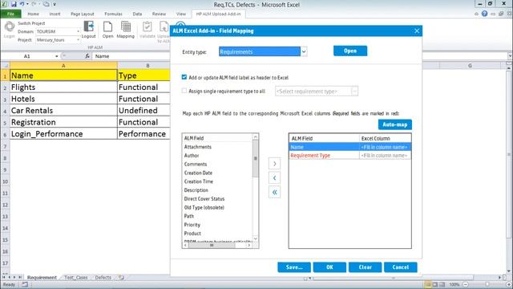The height and width of the screenshot is (289, 513).
Task: Click the Logout icon in HP ALM ribbon
Action: [x=89, y=26]
